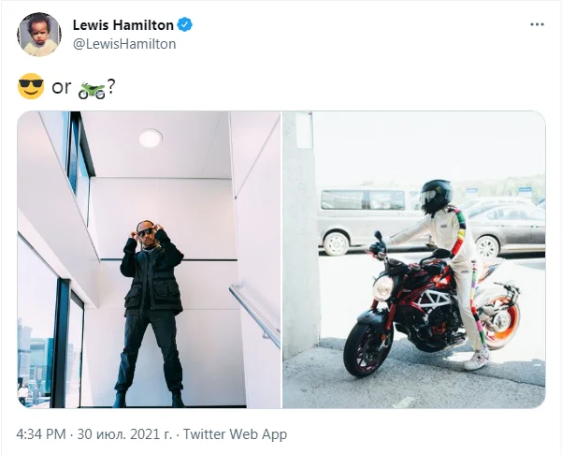Open the Lewis Hamilton display name

123,25
